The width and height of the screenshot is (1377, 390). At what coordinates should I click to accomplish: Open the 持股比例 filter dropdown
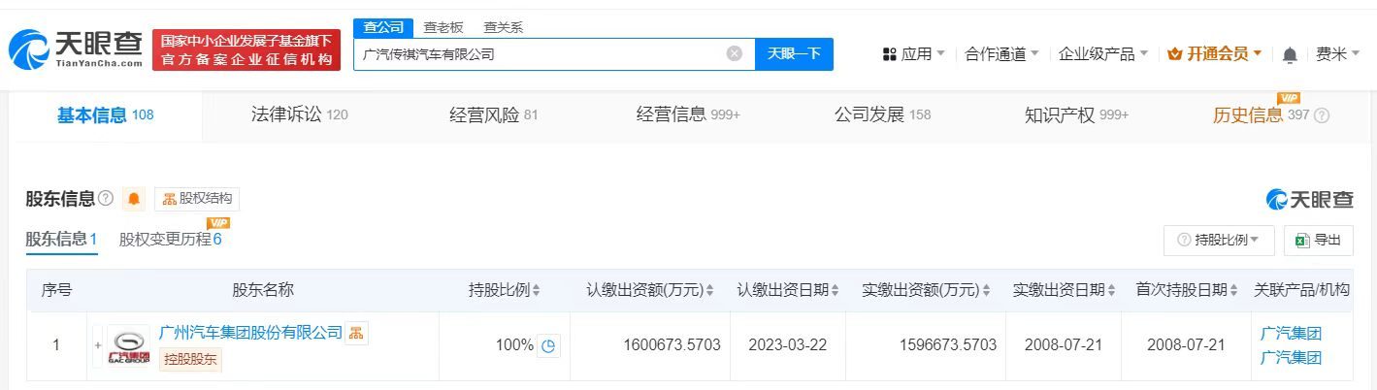point(1219,240)
